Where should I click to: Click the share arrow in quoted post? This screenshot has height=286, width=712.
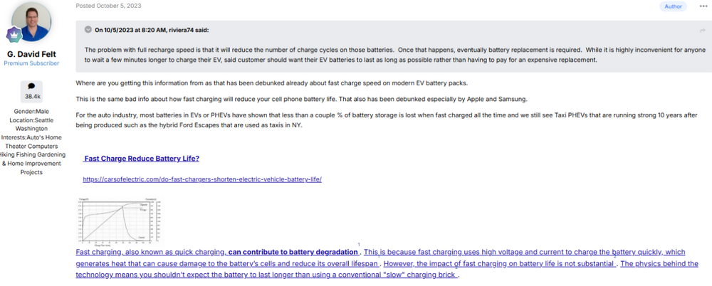pyautogui.click(x=703, y=30)
